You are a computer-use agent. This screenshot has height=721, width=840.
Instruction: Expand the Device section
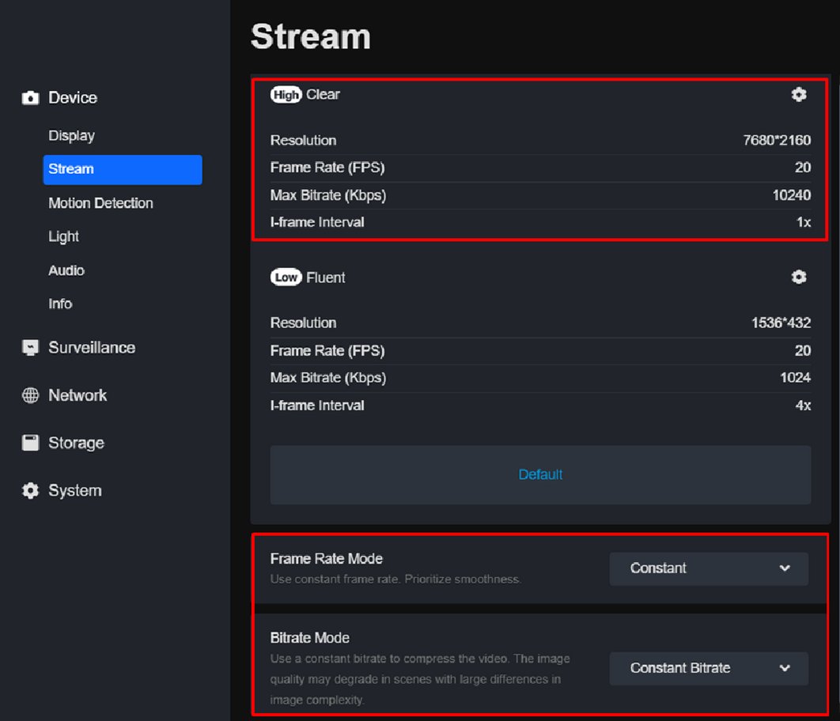click(73, 98)
